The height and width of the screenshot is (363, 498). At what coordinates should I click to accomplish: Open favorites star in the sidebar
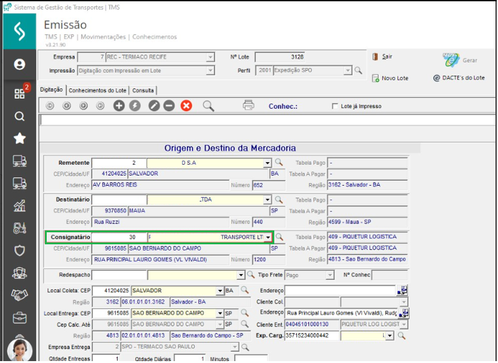(x=20, y=138)
